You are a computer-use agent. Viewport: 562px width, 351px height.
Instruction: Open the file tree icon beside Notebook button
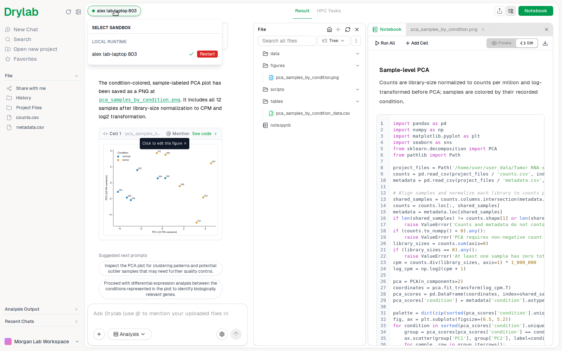511,11
